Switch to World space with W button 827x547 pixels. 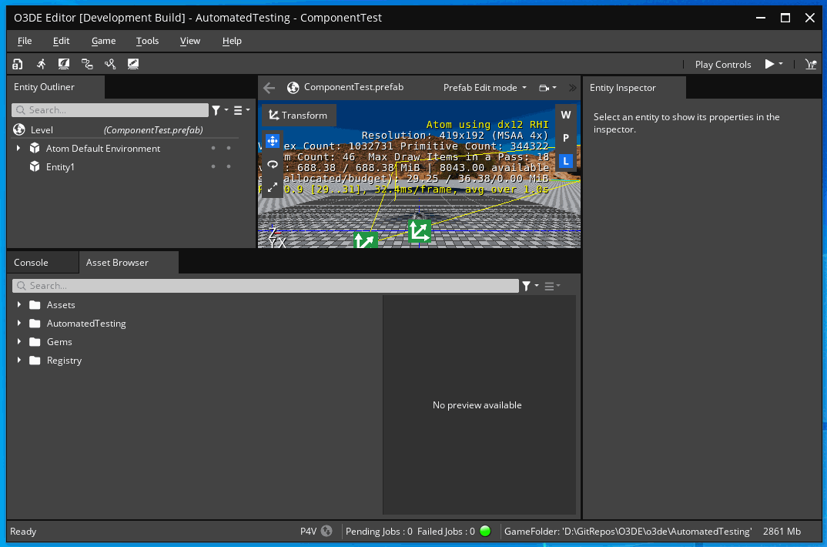coord(566,115)
